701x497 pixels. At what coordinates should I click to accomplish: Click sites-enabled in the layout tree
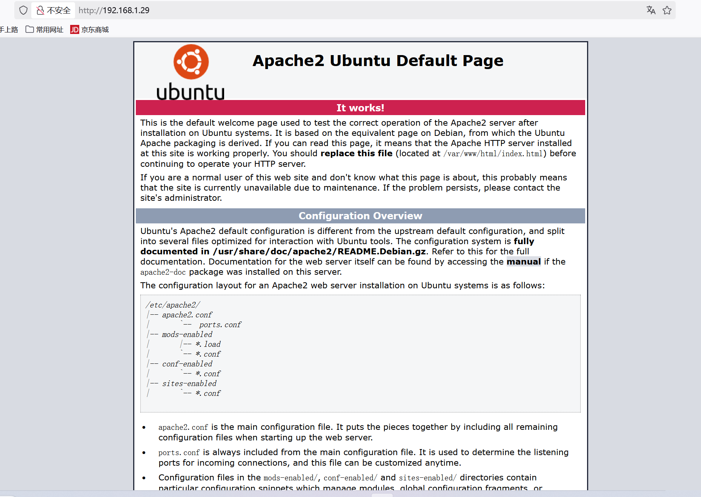[x=189, y=383]
